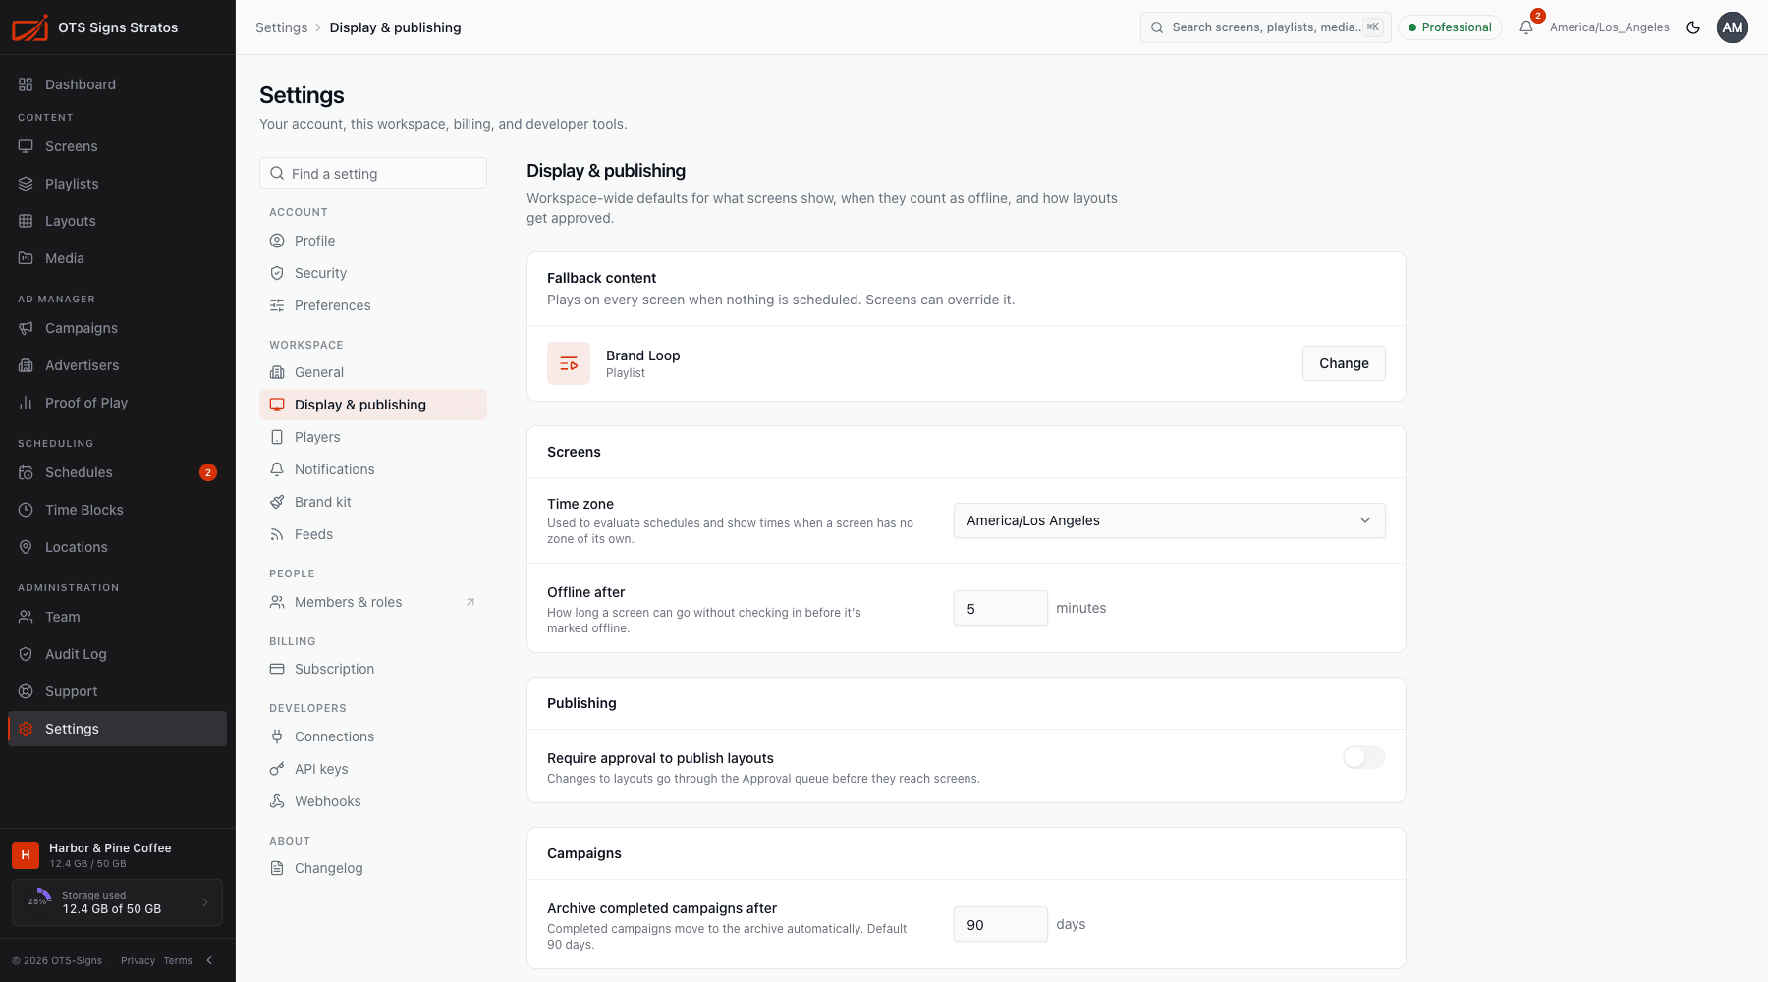The height and width of the screenshot is (982, 1768).
Task: Expand the Storage used panel
Action: (118, 902)
